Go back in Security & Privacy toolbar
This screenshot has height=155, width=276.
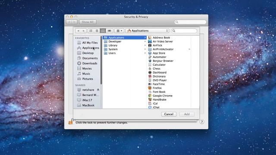point(69,22)
